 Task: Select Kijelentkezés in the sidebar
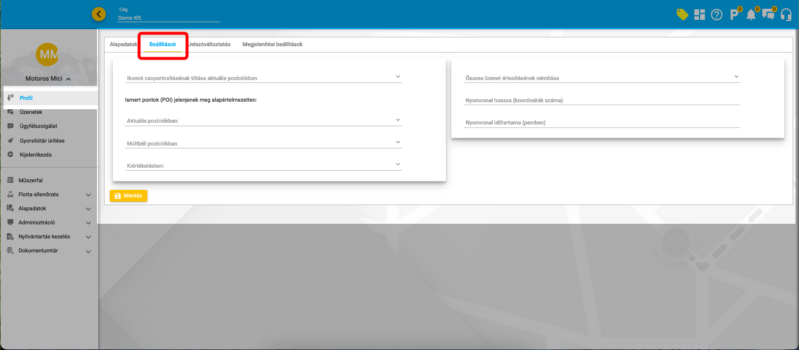[x=35, y=155]
